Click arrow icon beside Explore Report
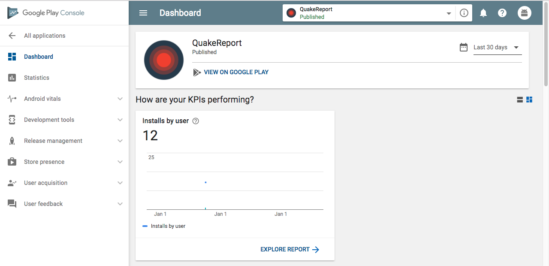549x266 pixels. pos(316,249)
